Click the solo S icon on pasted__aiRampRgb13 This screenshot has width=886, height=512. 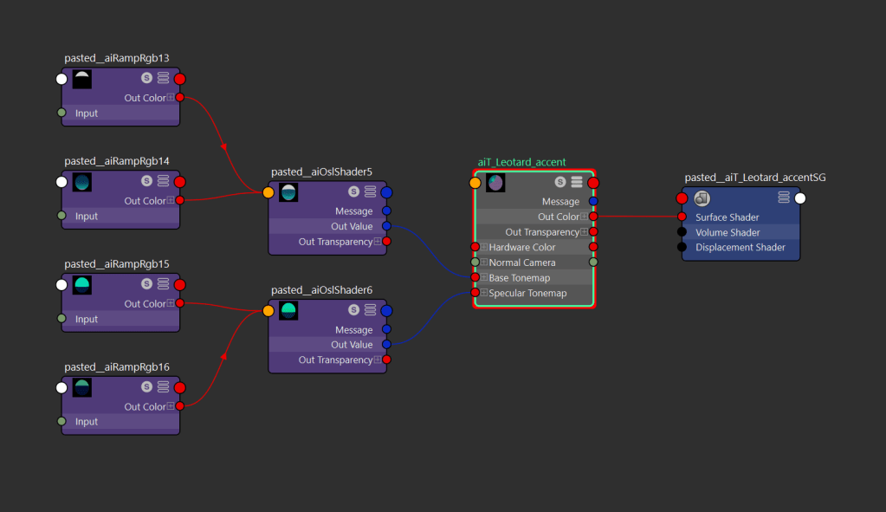(147, 79)
